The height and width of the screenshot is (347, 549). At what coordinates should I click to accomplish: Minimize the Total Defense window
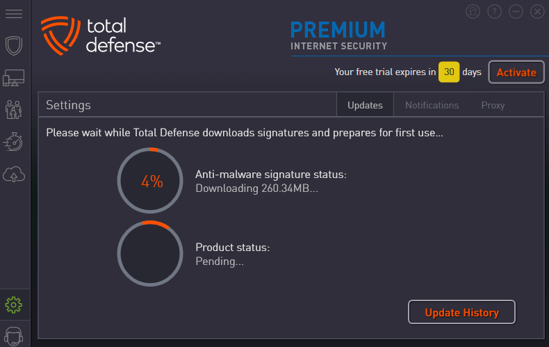tap(516, 12)
